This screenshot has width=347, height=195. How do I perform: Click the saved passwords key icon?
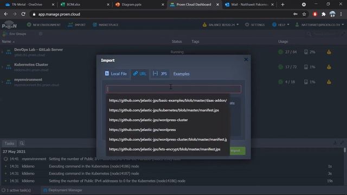295,14
